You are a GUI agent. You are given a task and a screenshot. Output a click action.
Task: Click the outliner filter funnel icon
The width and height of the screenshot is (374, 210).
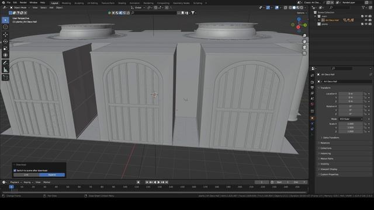(x=363, y=8)
